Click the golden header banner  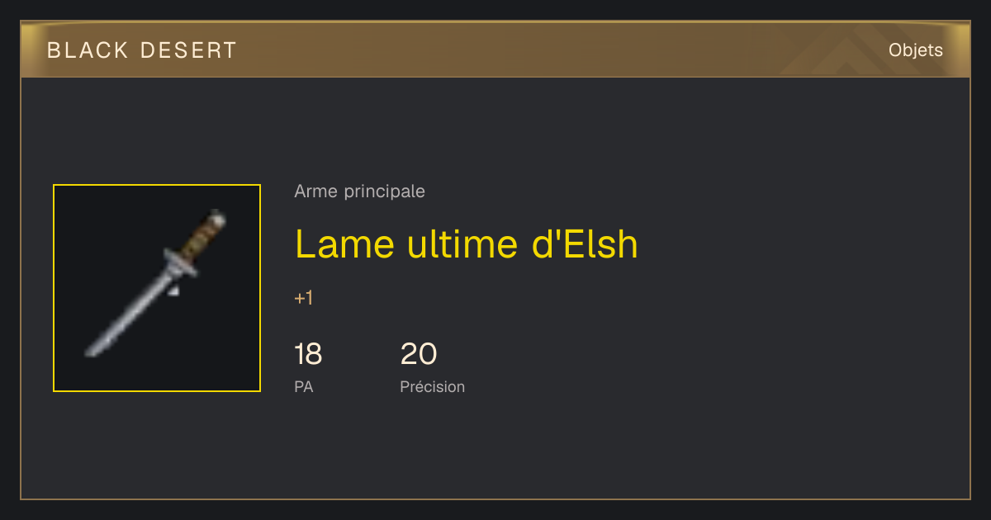click(x=495, y=50)
